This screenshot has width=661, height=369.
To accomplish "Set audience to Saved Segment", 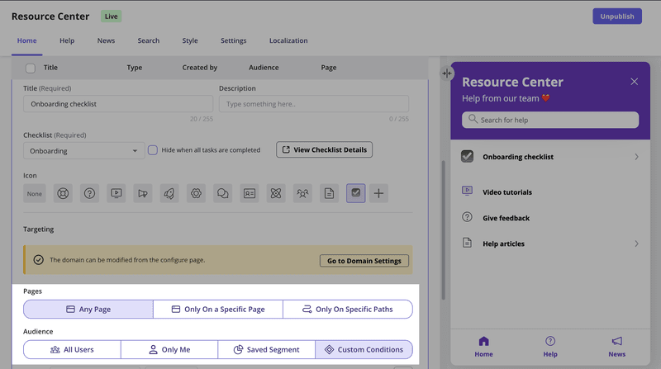I will click(x=266, y=350).
